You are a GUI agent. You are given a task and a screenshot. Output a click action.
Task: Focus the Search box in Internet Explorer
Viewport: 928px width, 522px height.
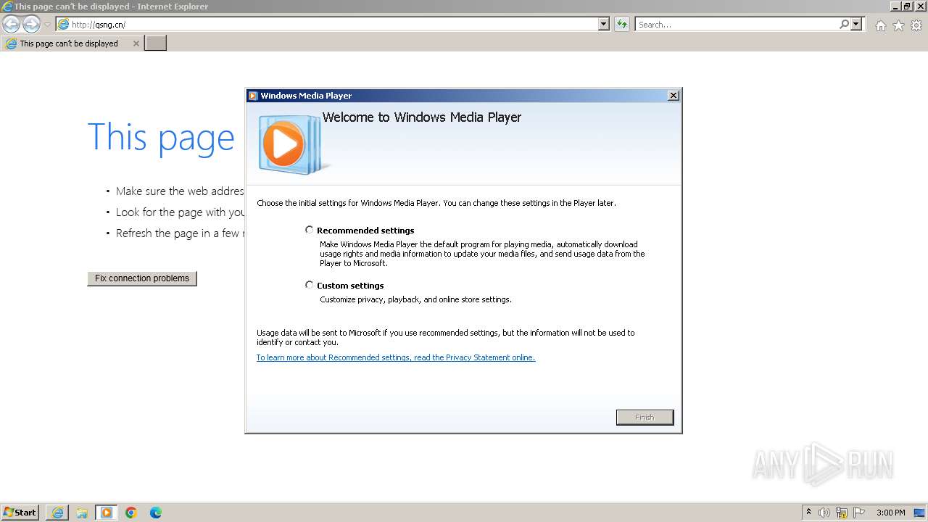pos(737,25)
